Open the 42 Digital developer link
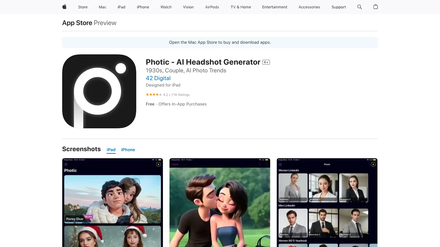The width and height of the screenshot is (440, 247). (158, 78)
